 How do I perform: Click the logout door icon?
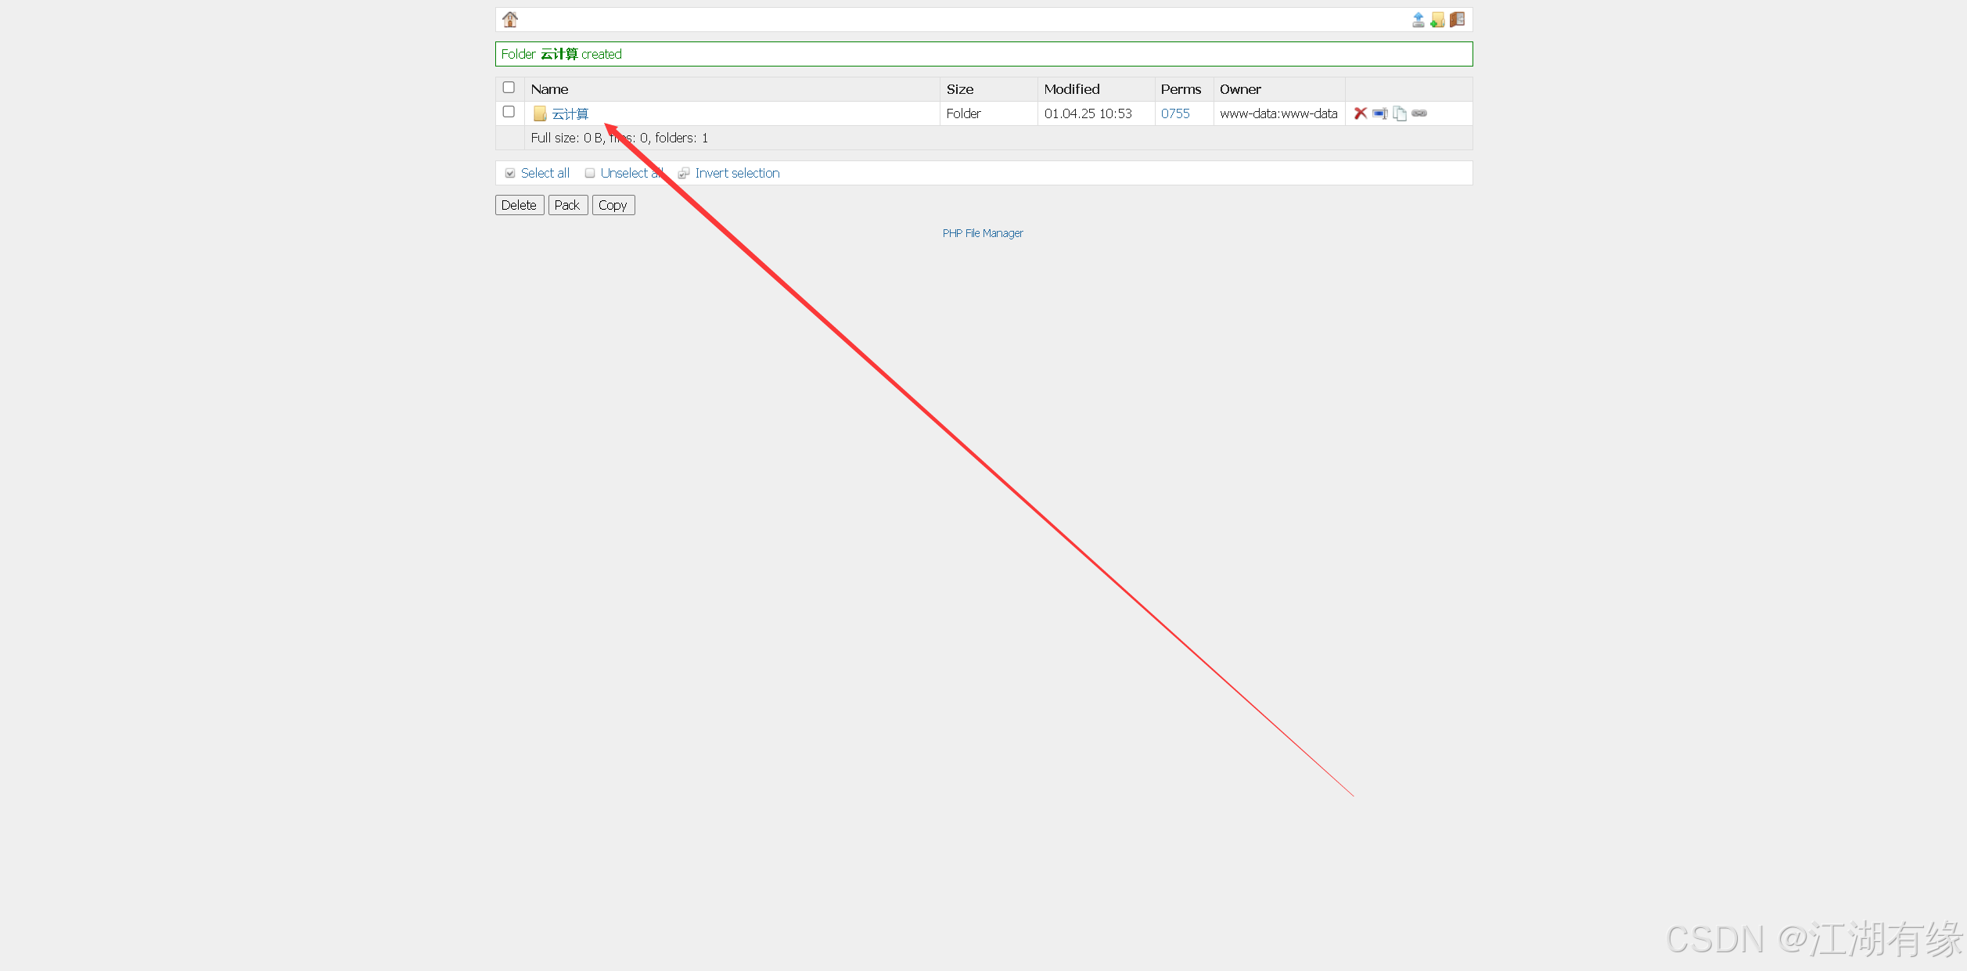[1457, 20]
